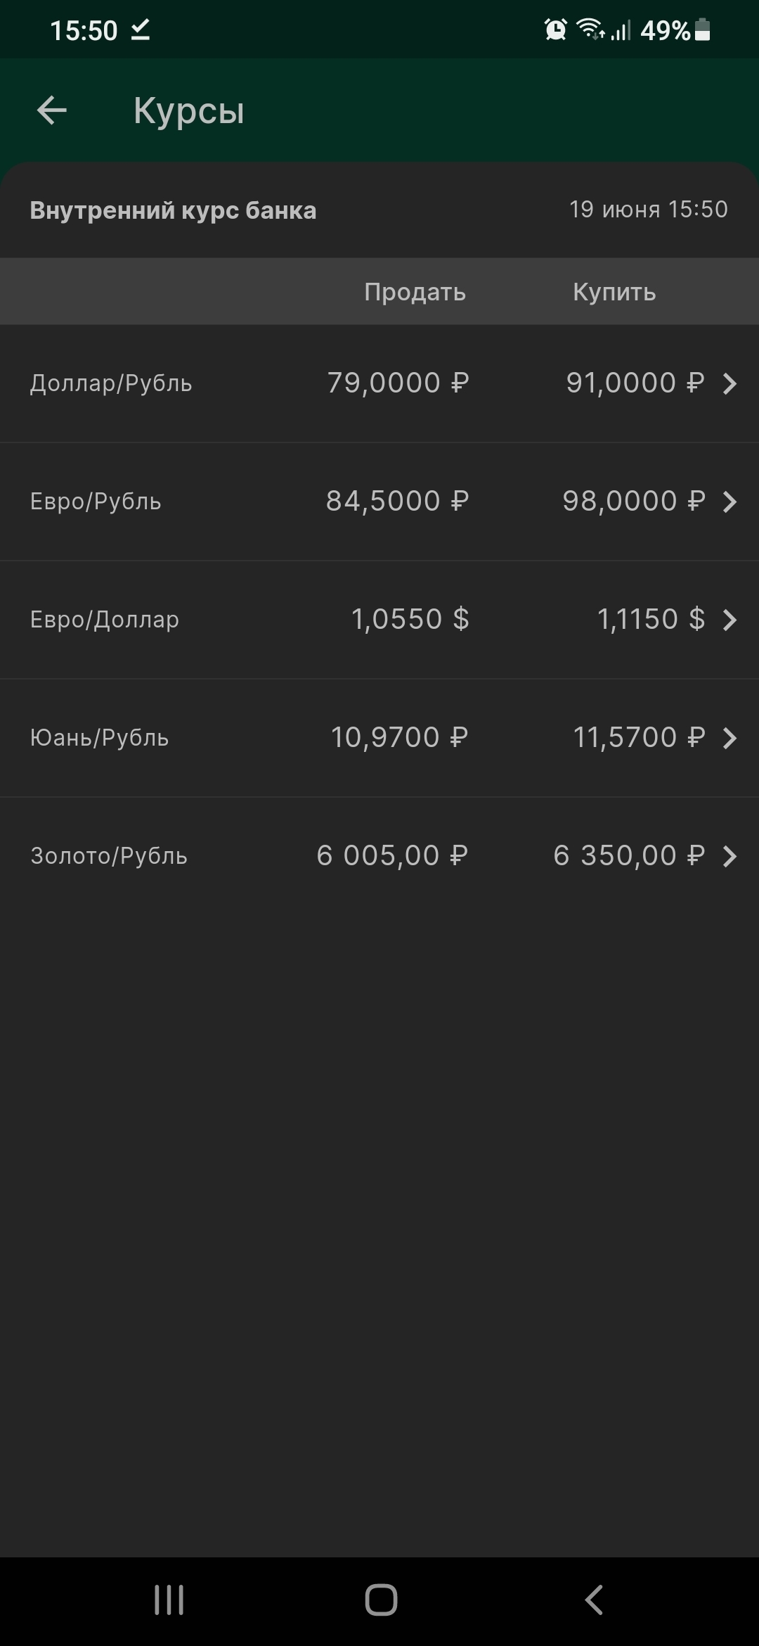This screenshot has width=759, height=1646.
Task: Select the Купить column header
Action: [x=614, y=292]
